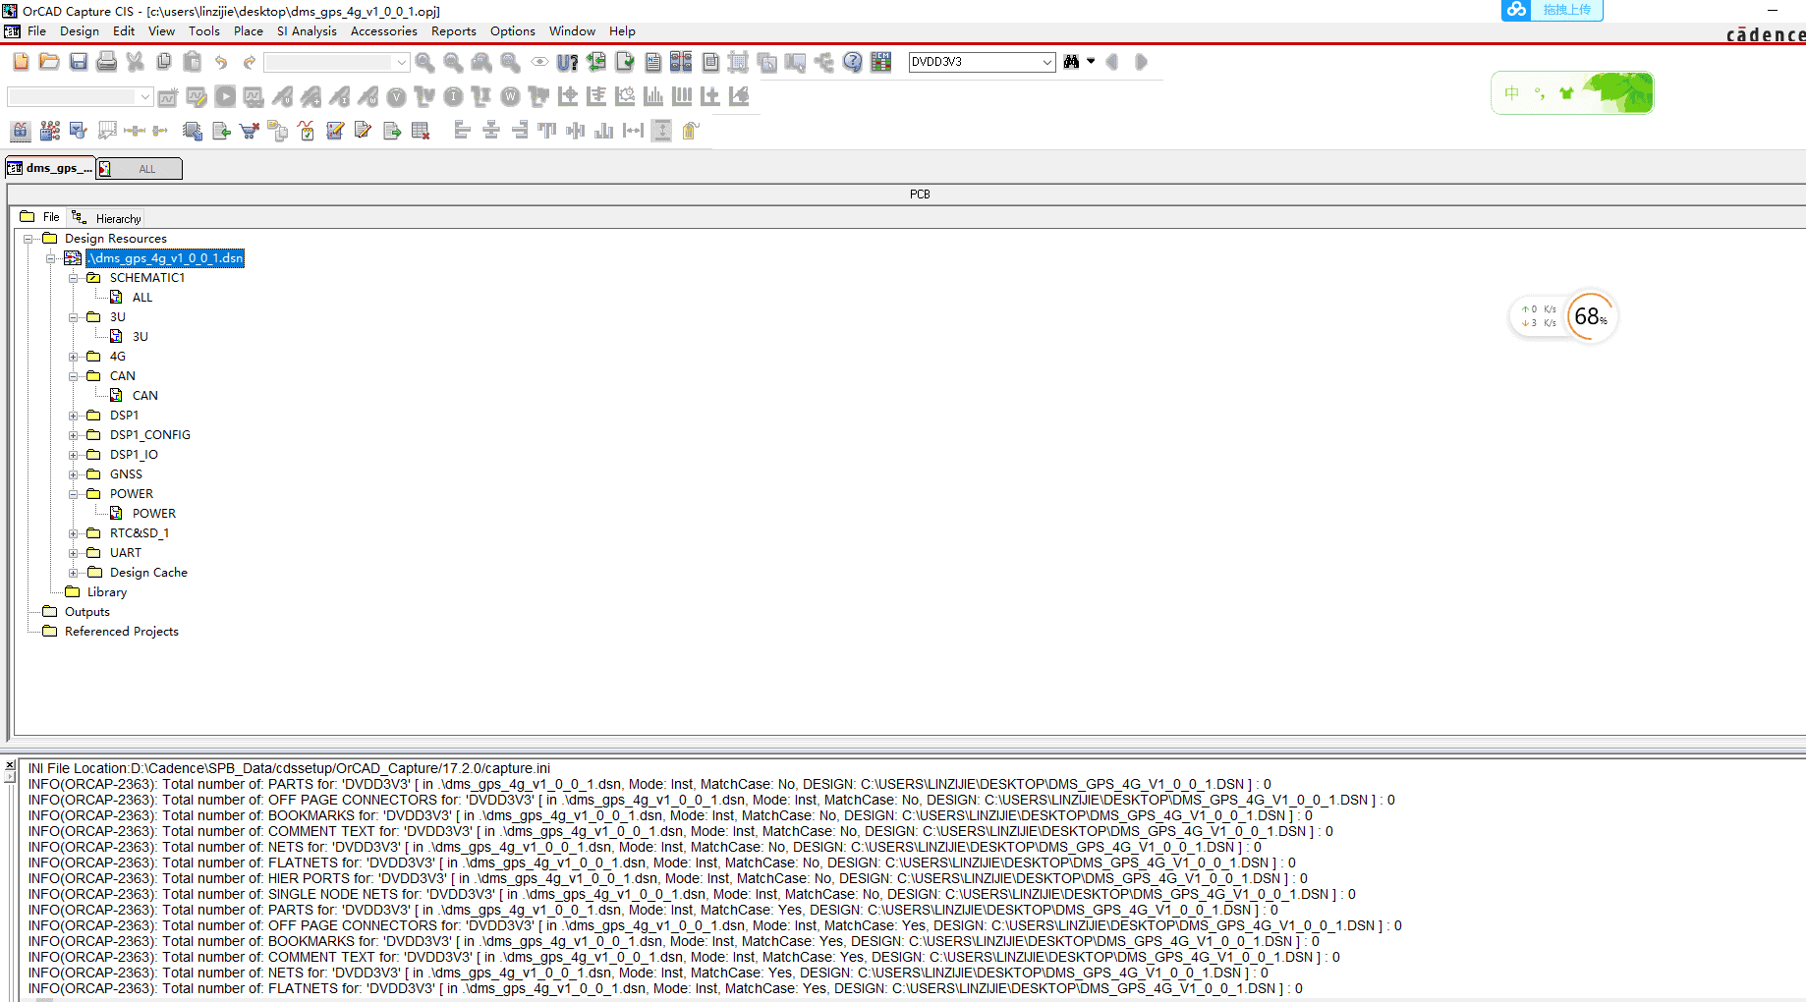Switch to the File view tab
Viewport: 1806px width, 1002px height.
point(40,217)
